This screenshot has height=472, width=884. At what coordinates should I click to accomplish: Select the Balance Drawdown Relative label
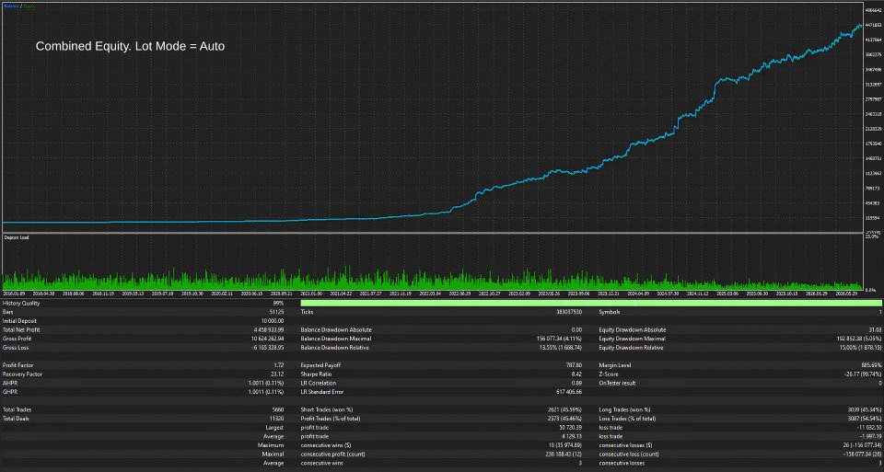coord(334,348)
